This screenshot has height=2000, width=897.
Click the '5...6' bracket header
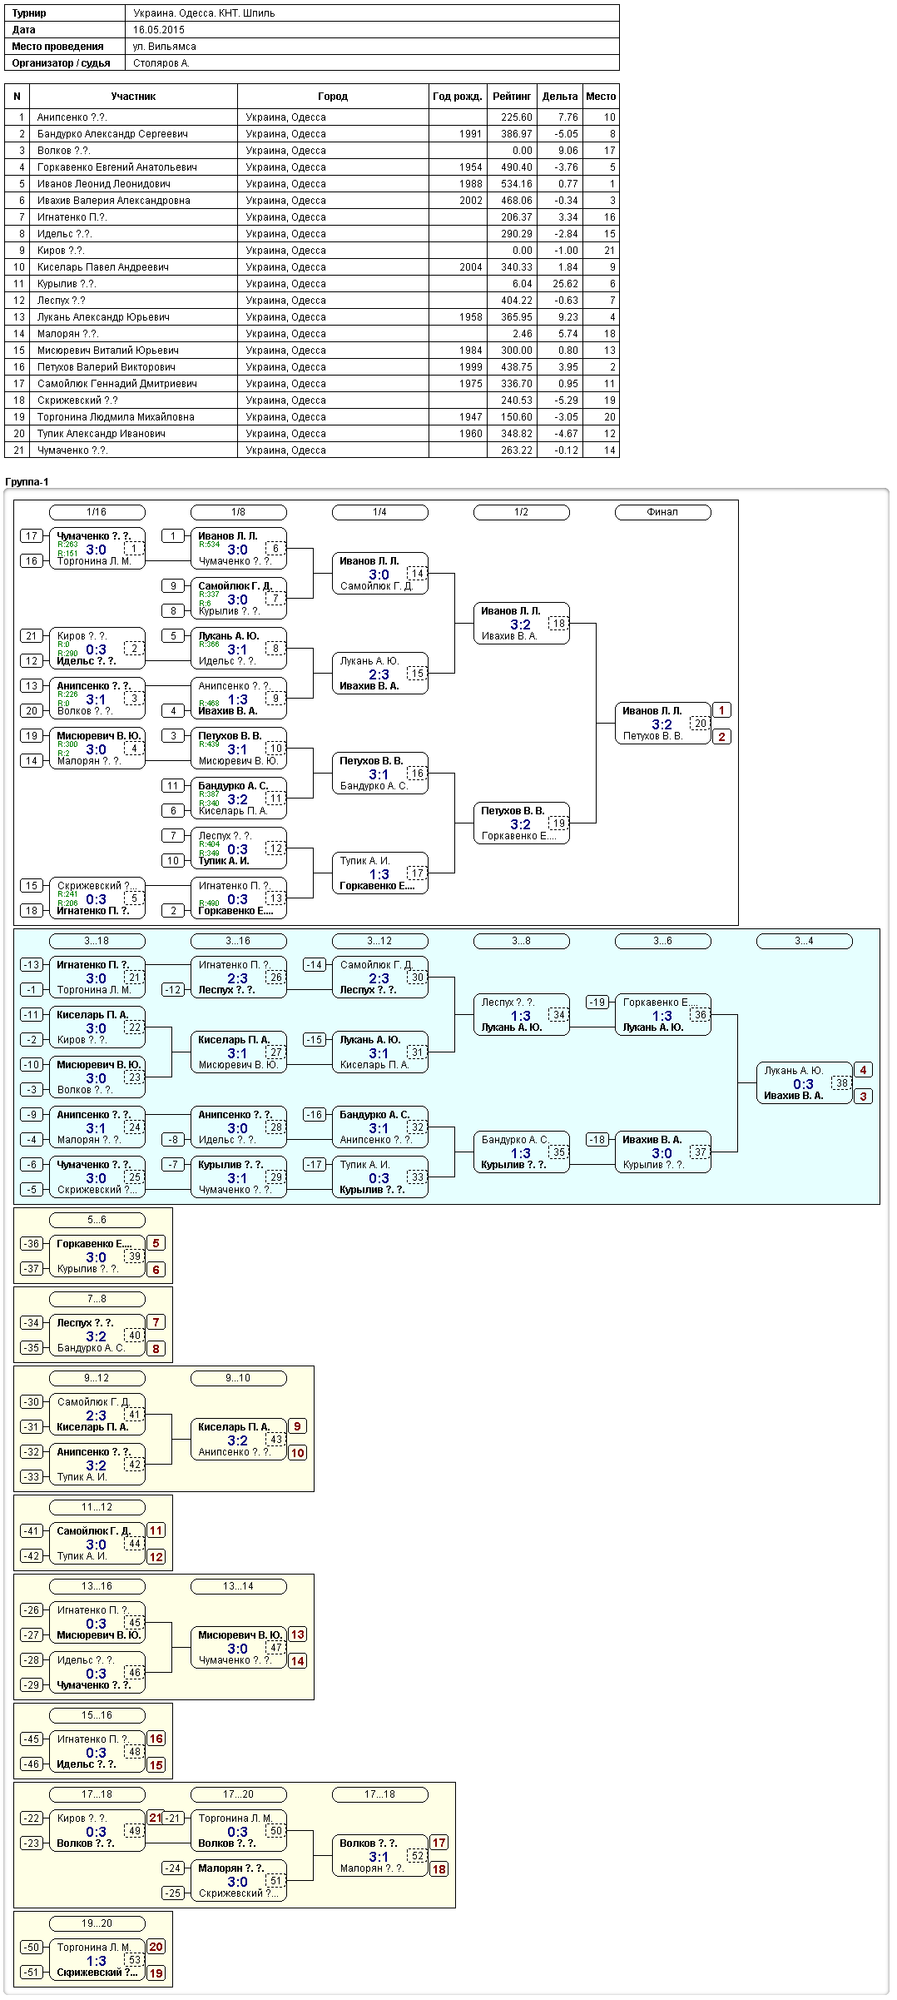97,1220
